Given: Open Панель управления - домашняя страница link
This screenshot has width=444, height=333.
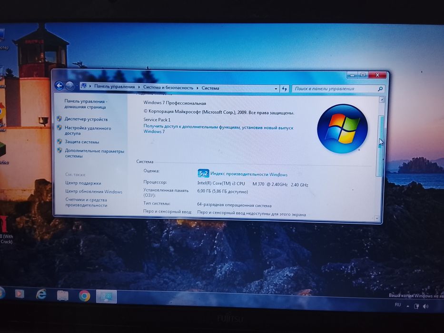Looking at the screenshot, I should (x=86, y=104).
